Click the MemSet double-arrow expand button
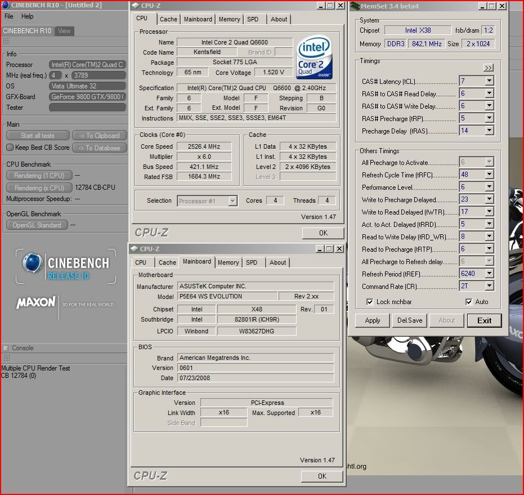Image resolution: width=524 pixels, height=495 pixels. 488,68
